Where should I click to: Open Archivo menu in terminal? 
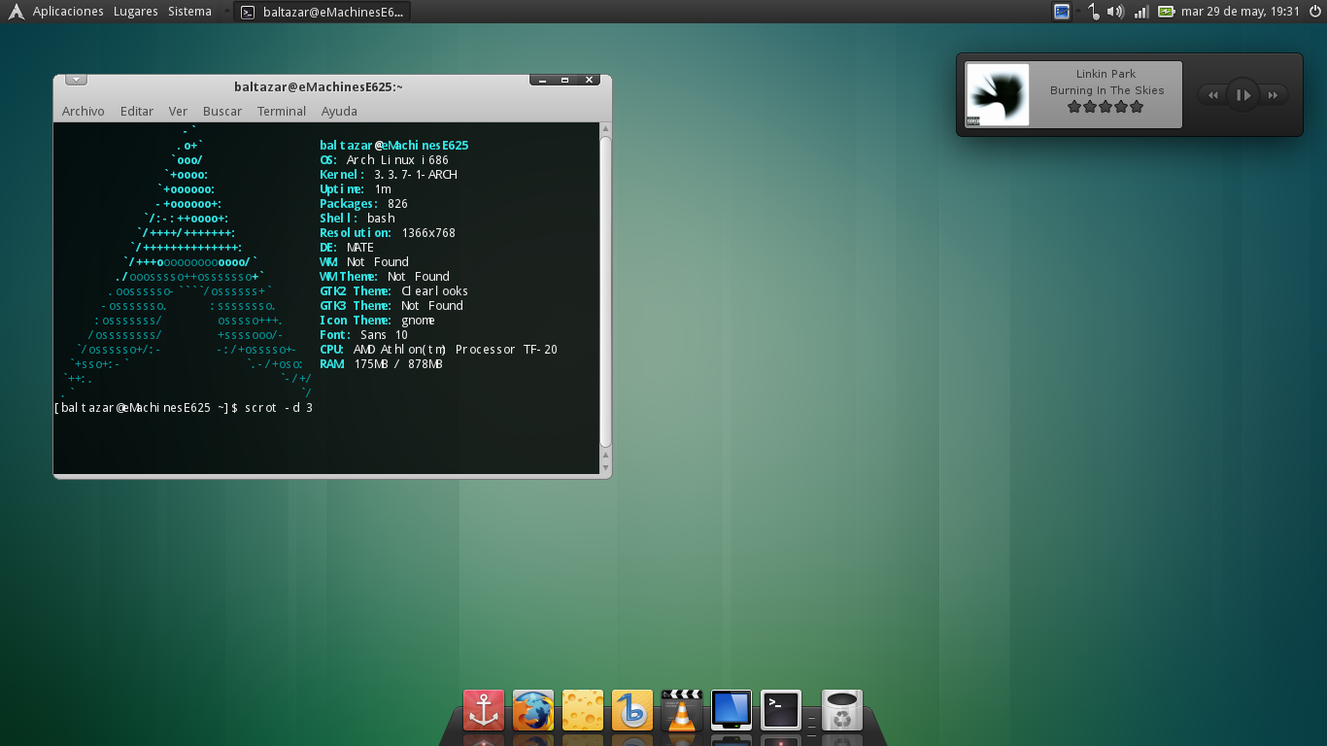(x=83, y=111)
